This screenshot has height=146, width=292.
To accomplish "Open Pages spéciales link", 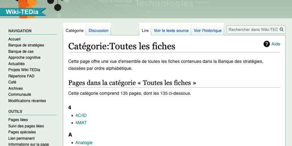I will click(22, 132).
